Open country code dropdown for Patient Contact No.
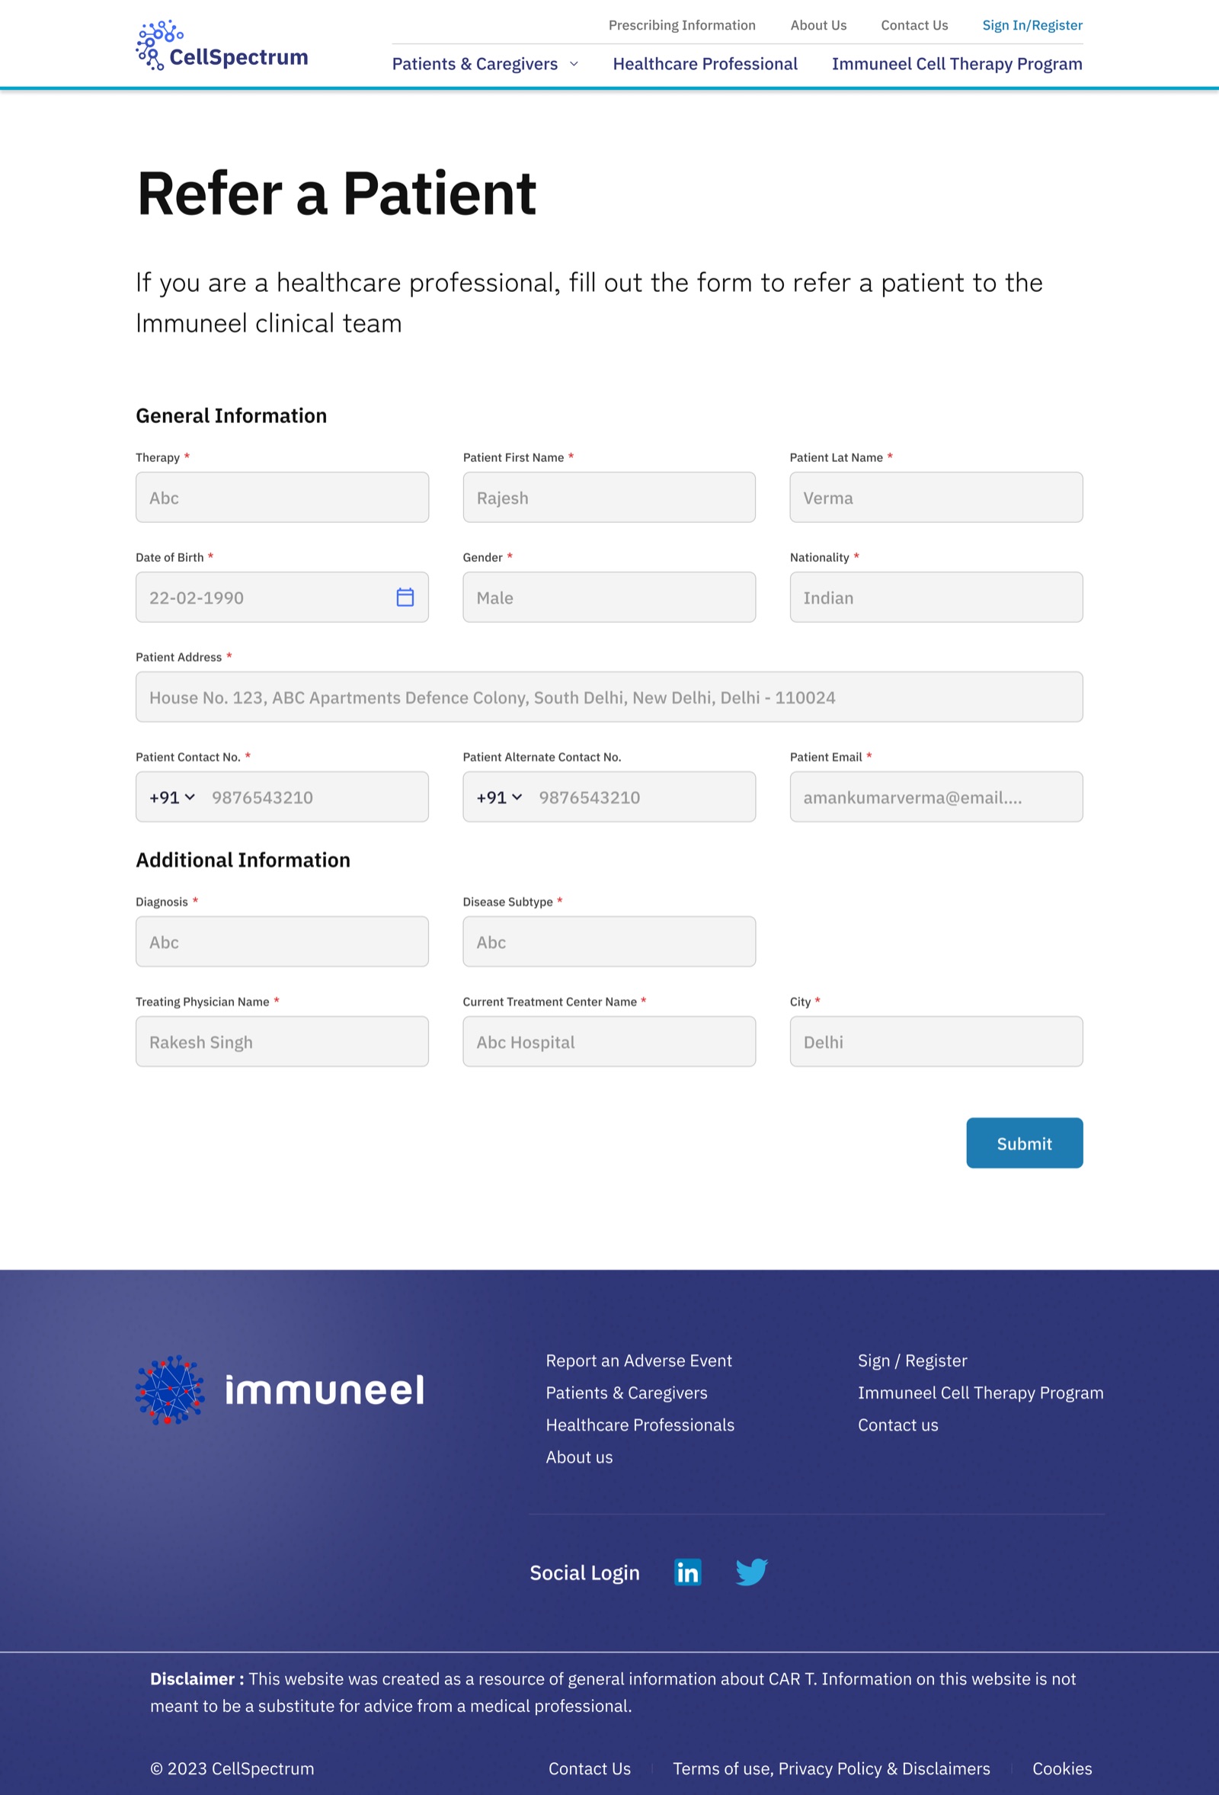The height and width of the screenshot is (1795, 1219). pos(172,797)
